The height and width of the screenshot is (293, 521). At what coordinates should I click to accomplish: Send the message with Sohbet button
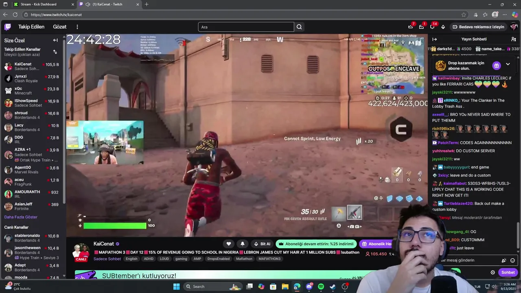coord(508,272)
